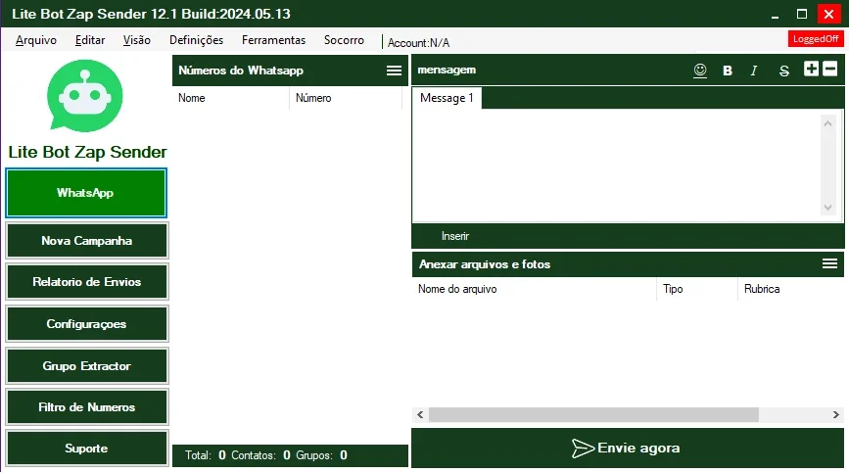
Task: Start a Nova Campanha
Action: click(86, 240)
